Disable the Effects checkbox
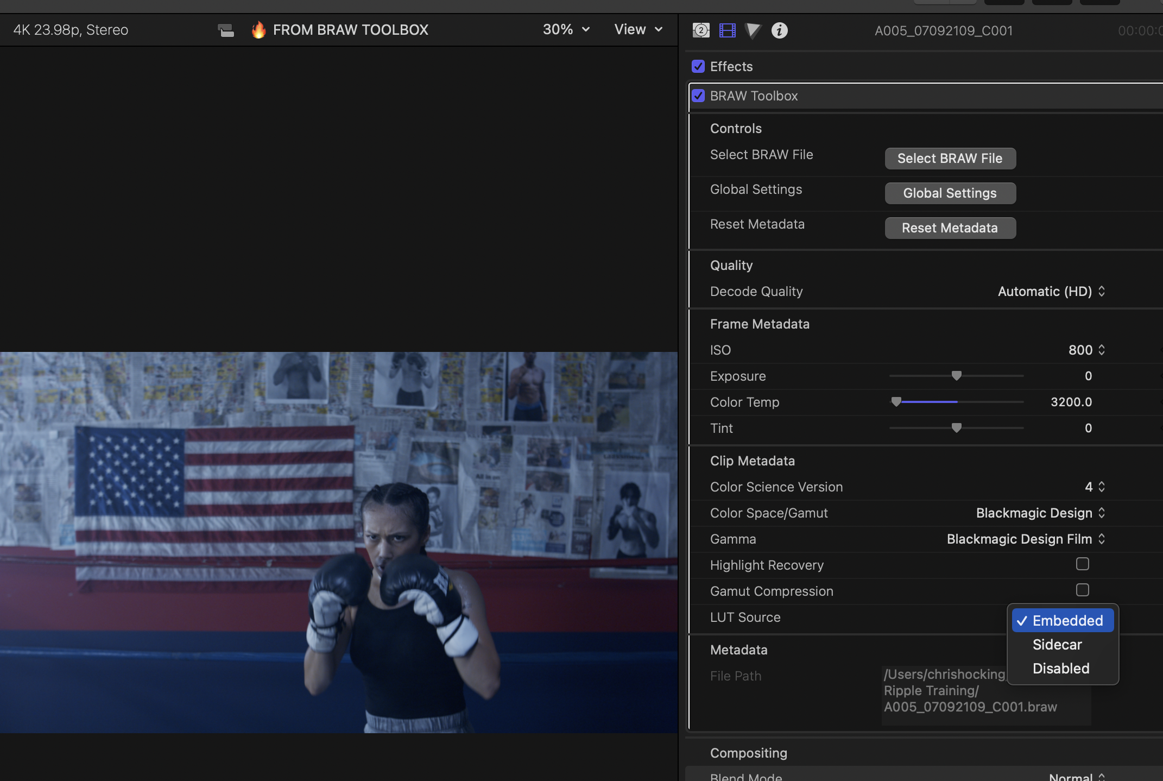The width and height of the screenshot is (1163, 781). click(699, 66)
